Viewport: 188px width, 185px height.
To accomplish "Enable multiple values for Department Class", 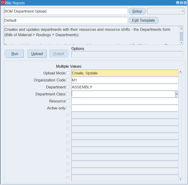I will [x=68, y=94].
